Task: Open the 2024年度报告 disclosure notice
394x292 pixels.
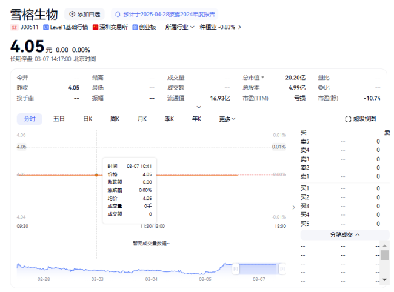Action: (165, 15)
